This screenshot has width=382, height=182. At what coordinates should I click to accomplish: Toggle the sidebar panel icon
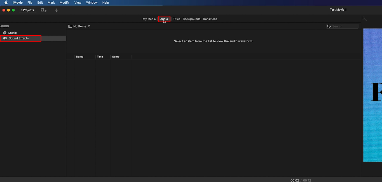(x=70, y=26)
